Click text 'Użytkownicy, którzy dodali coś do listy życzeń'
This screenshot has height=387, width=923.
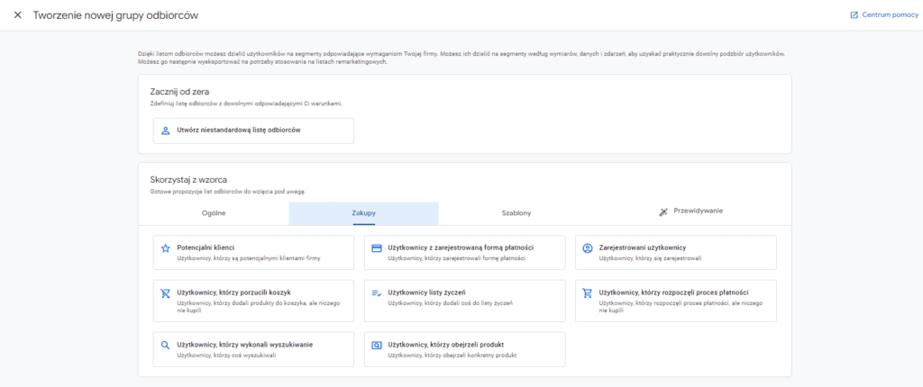click(451, 303)
